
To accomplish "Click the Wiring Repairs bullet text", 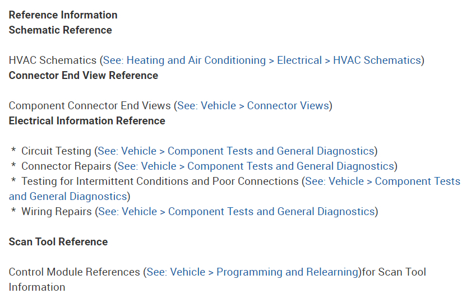I will [x=56, y=211].
